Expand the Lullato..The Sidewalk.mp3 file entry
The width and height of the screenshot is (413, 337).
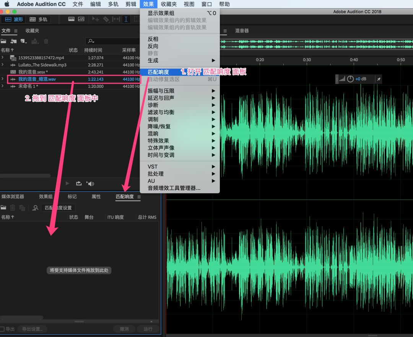3,65
